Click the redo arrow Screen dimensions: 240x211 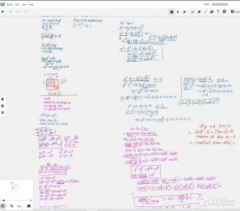18,12
